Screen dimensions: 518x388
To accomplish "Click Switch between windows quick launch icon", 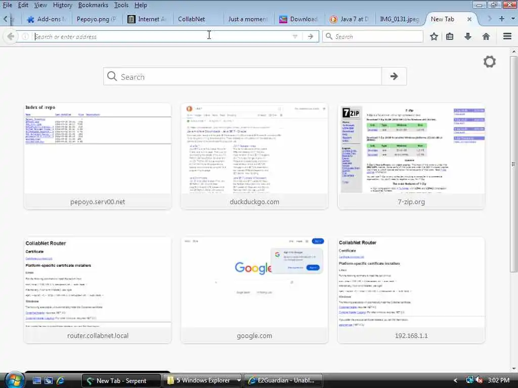I will click(x=49, y=380).
